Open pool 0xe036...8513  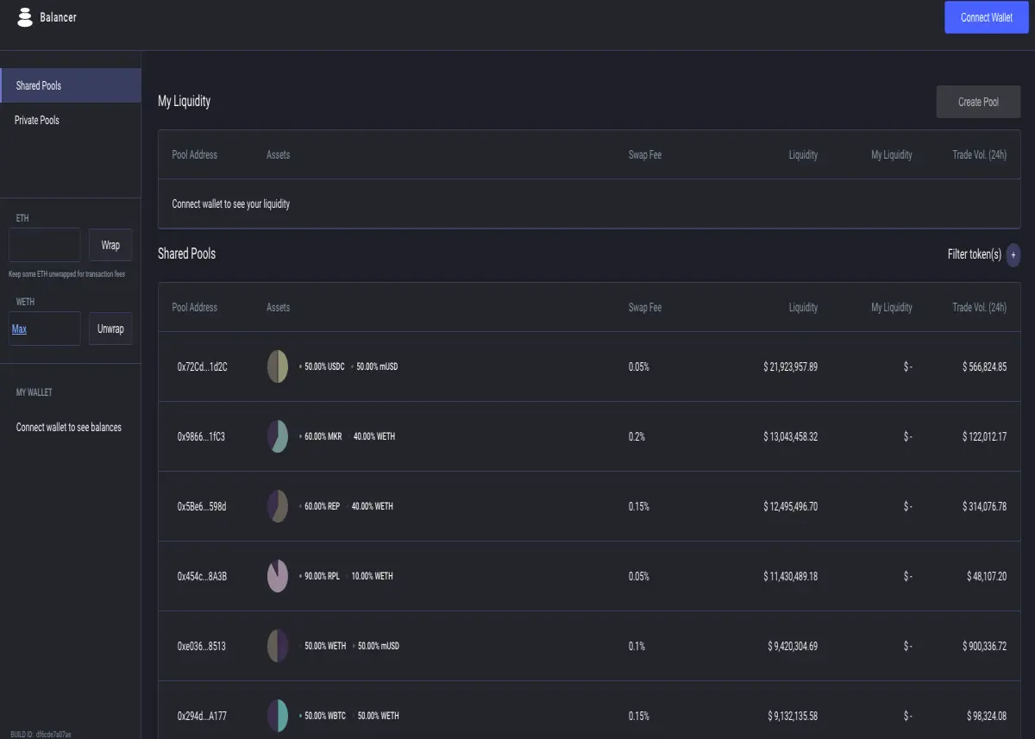(x=202, y=646)
